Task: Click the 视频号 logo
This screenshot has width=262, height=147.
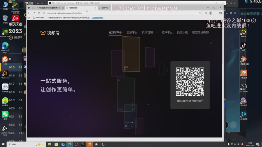Action: (50, 33)
